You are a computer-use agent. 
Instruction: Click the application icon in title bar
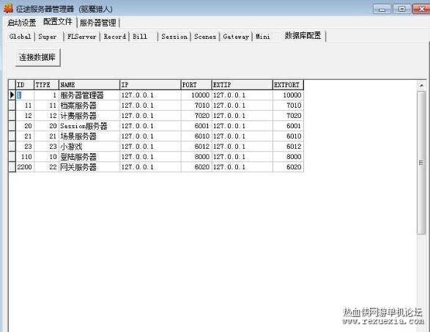[x=8, y=8]
